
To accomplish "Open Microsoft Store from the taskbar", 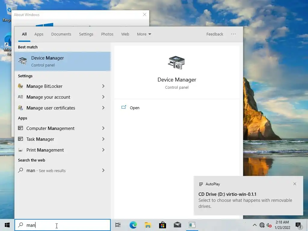I will pos(163,225).
